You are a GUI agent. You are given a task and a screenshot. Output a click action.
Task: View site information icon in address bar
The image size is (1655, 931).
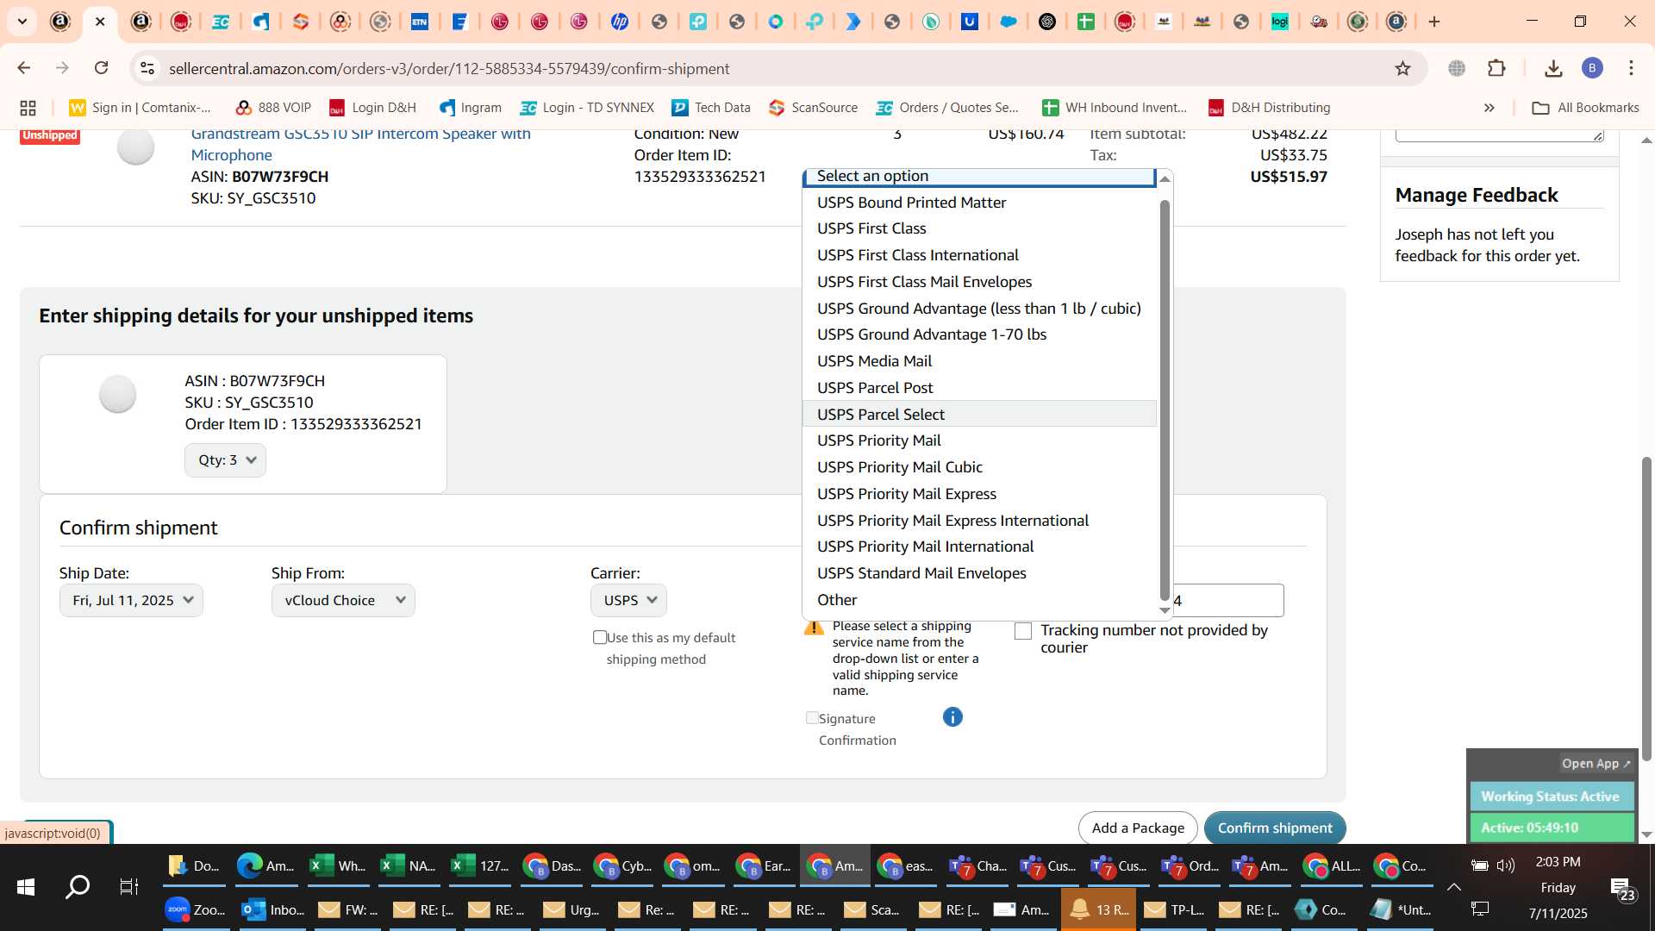click(x=147, y=68)
